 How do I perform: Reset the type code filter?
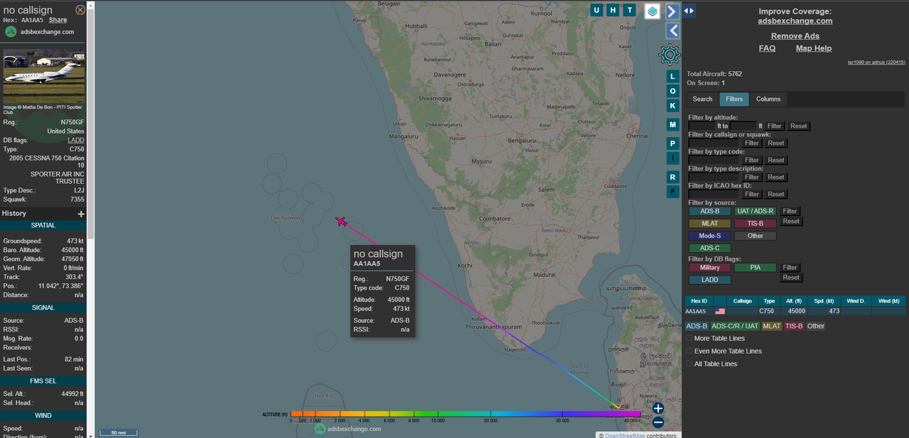click(776, 160)
